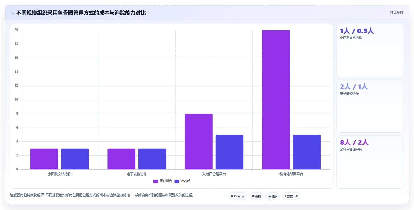The width and height of the screenshot is (414, 210).
Task: Click the blue 电子表格协作 bar
Action: tap(152, 159)
